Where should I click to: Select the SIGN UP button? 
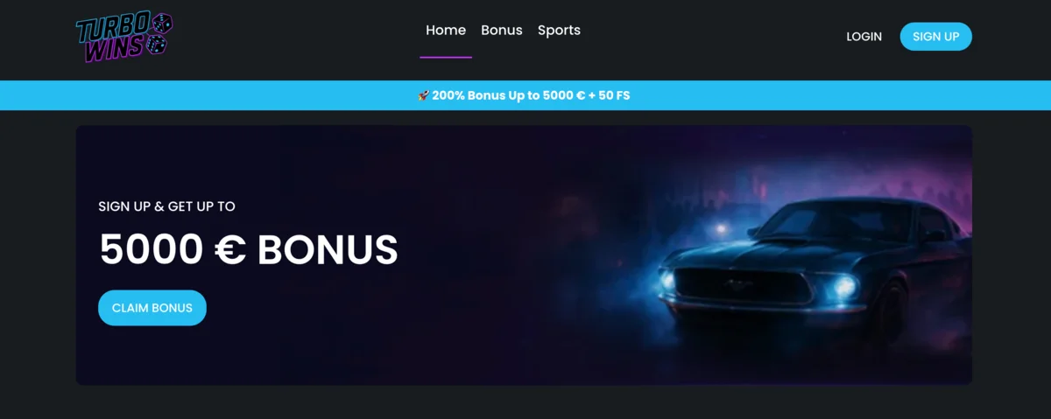pyautogui.click(x=935, y=37)
